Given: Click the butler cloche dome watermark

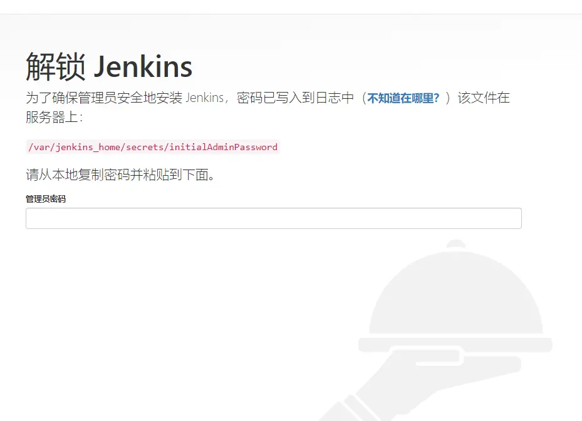Looking at the screenshot, I should coord(456,293).
